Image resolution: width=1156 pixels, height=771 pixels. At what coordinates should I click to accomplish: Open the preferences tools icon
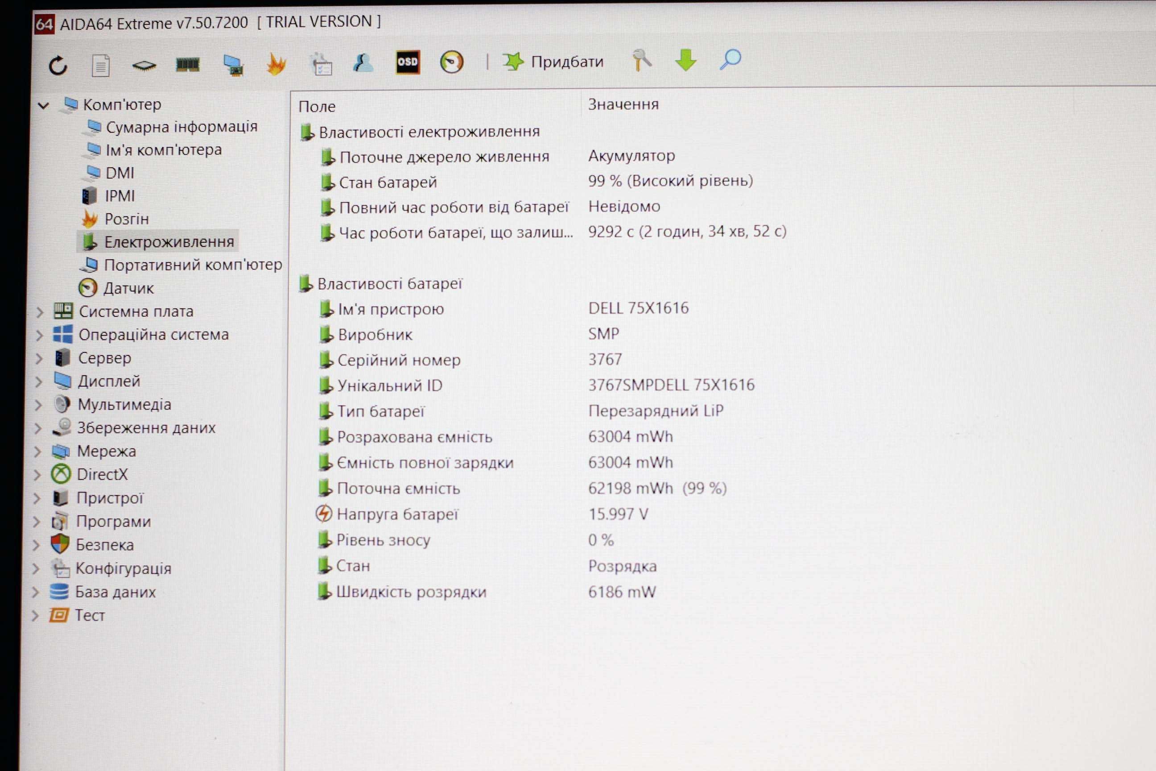(642, 61)
